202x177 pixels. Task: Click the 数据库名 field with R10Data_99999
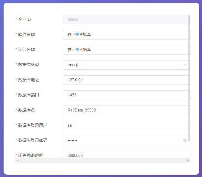[x=125, y=110]
